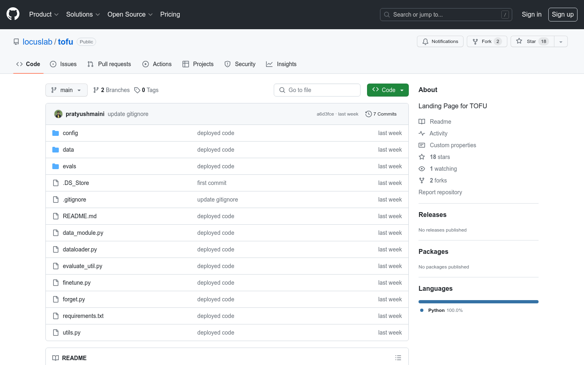Viewport: 584px width, 365px height.
Task: Click the commit history clock icon
Action: (368, 114)
